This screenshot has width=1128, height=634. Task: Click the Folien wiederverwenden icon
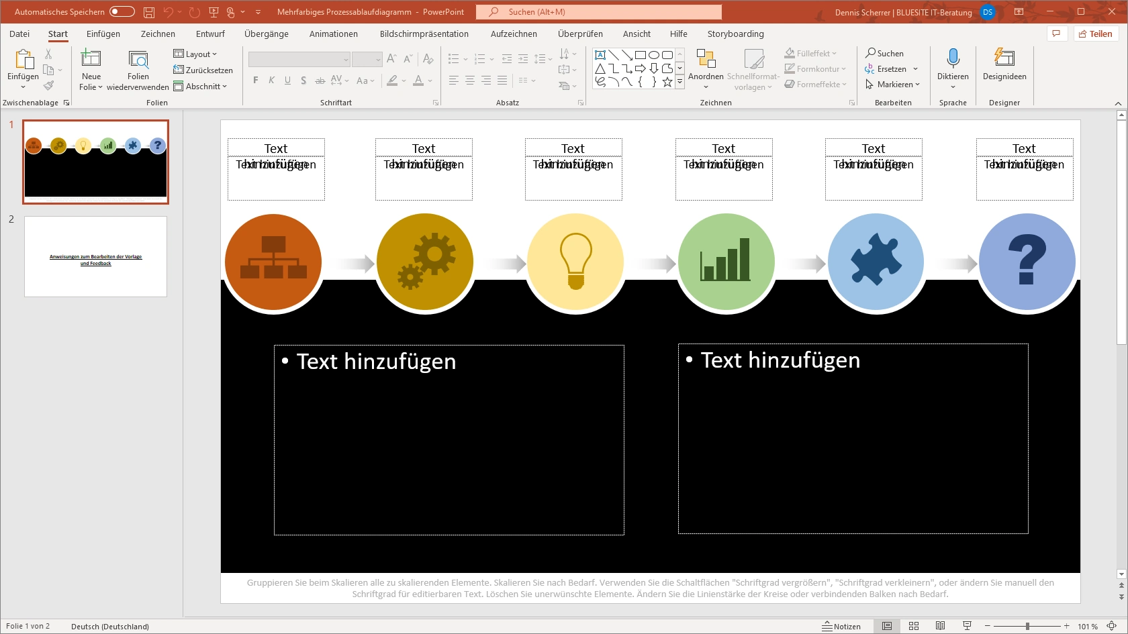(138, 60)
